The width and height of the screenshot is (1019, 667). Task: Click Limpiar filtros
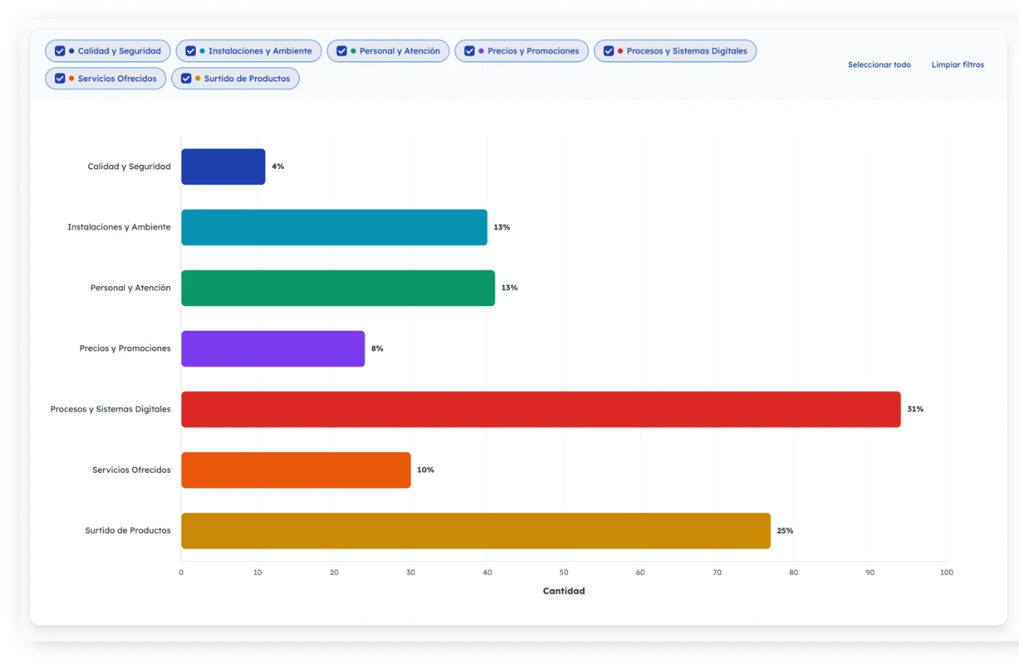coord(957,64)
